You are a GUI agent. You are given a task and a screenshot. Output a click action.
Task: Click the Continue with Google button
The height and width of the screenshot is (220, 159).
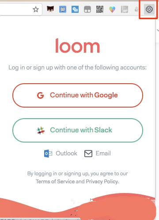point(78,95)
